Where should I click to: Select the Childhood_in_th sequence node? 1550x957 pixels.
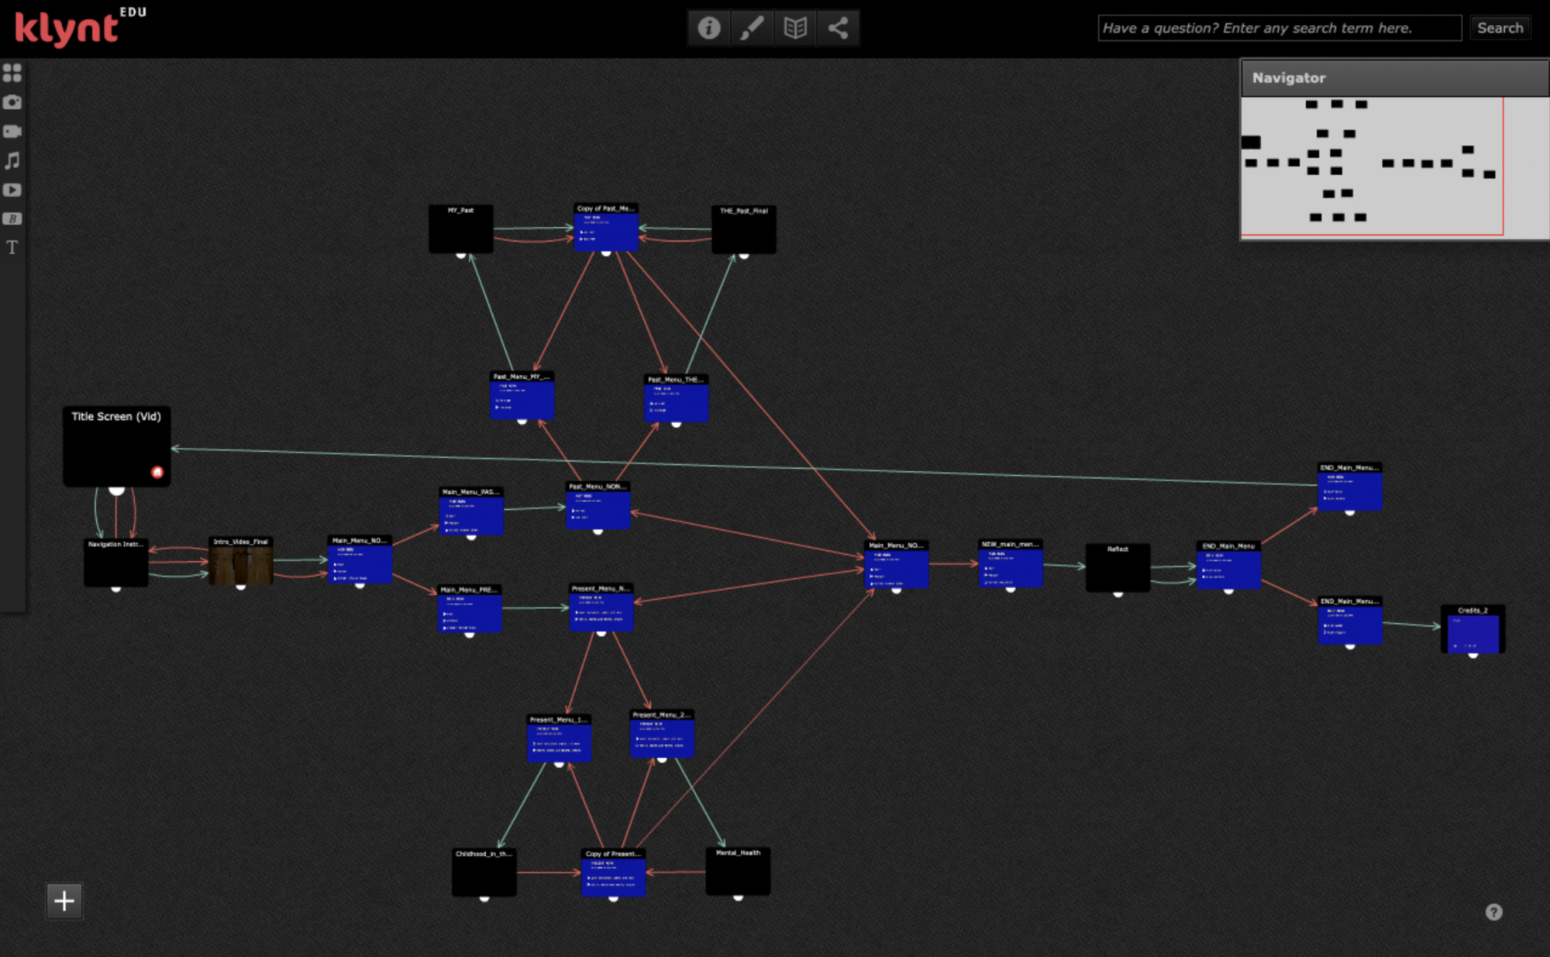(x=484, y=873)
